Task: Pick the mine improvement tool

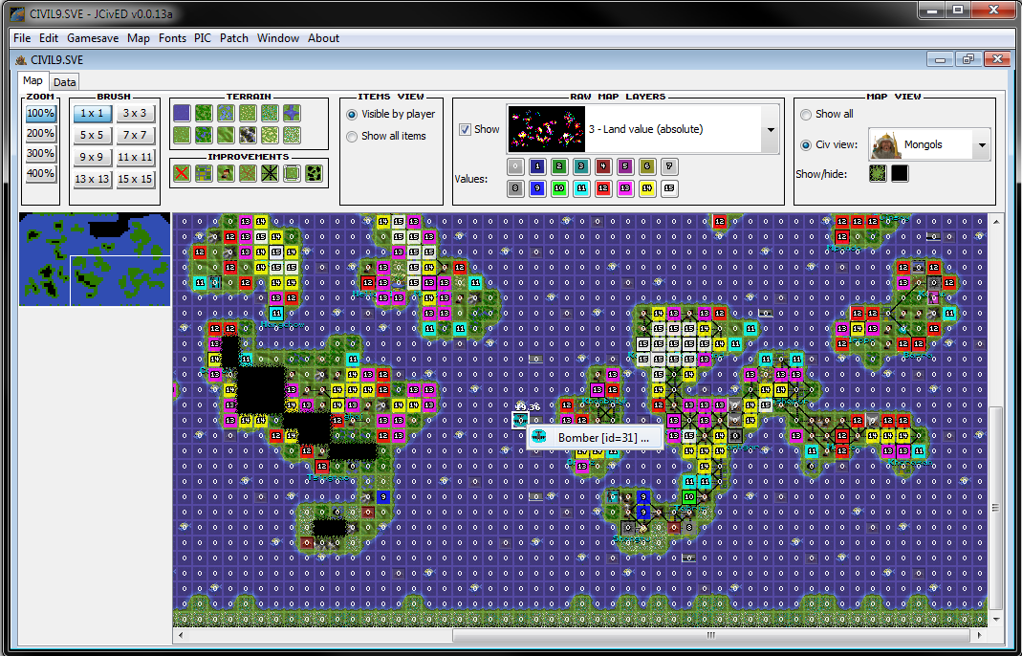Action: 227,173
